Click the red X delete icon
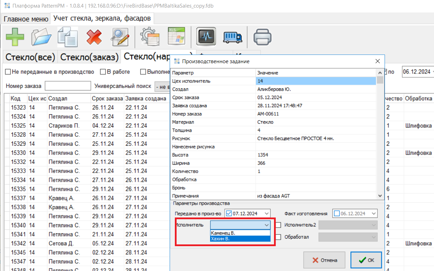Viewport: 434px width, 271px height. tap(94, 37)
